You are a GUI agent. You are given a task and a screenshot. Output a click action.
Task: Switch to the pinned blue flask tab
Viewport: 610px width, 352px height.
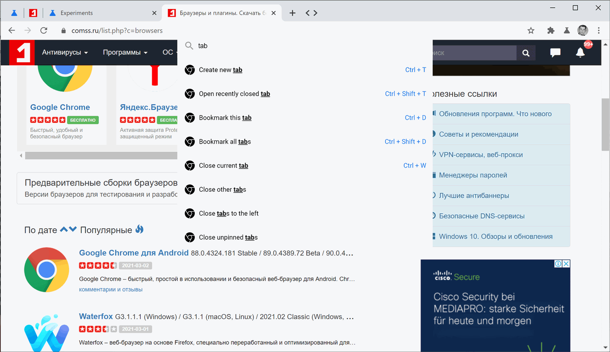pos(14,13)
